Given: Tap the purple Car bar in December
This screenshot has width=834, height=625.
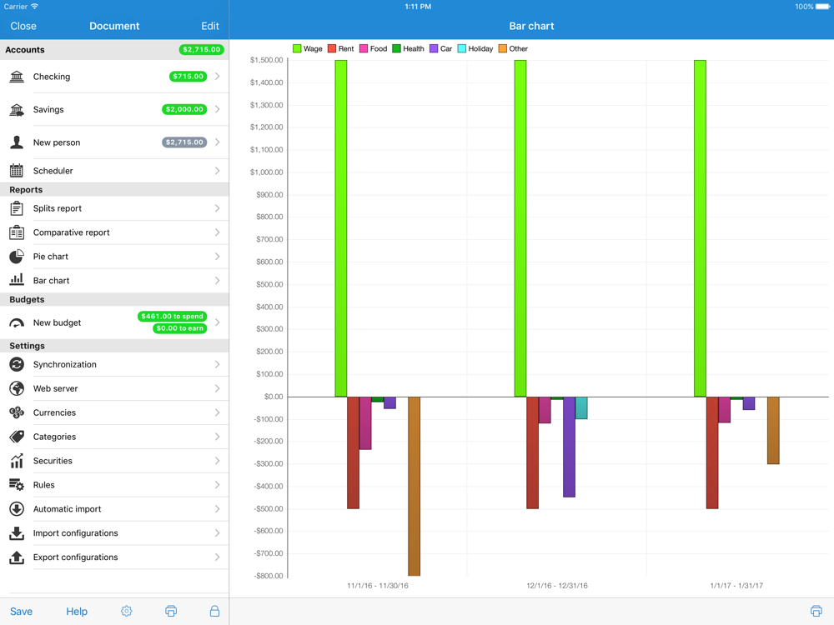Looking at the screenshot, I should coord(569,447).
